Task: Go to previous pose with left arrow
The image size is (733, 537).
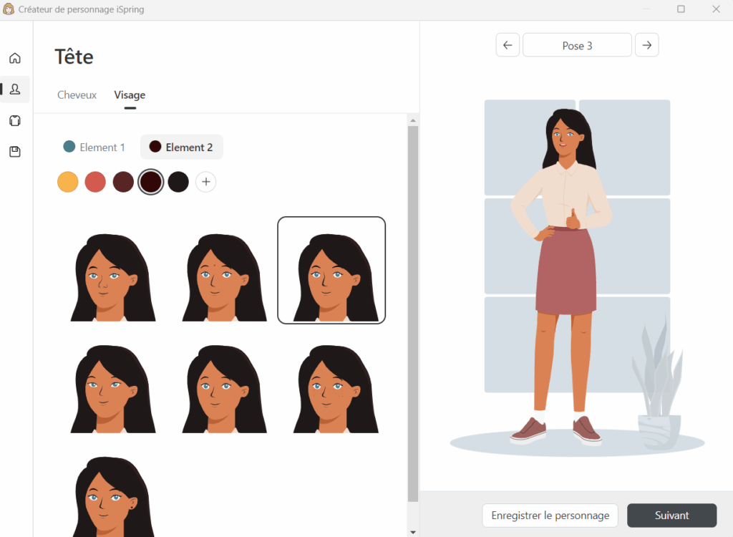Action: click(x=508, y=45)
